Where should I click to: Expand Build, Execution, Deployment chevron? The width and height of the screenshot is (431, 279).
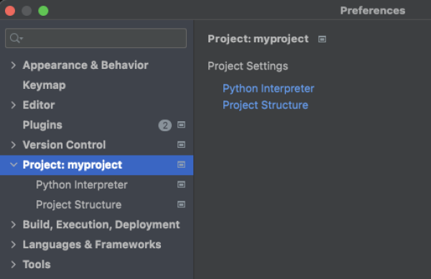tap(13, 224)
